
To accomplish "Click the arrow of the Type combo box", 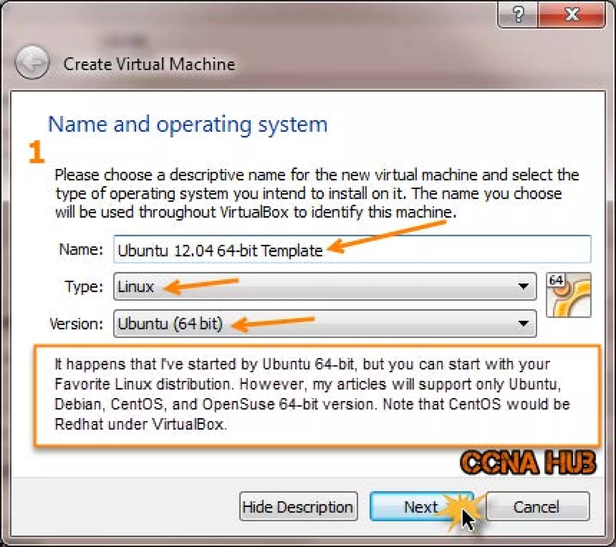I will pyautogui.click(x=523, y=287).
